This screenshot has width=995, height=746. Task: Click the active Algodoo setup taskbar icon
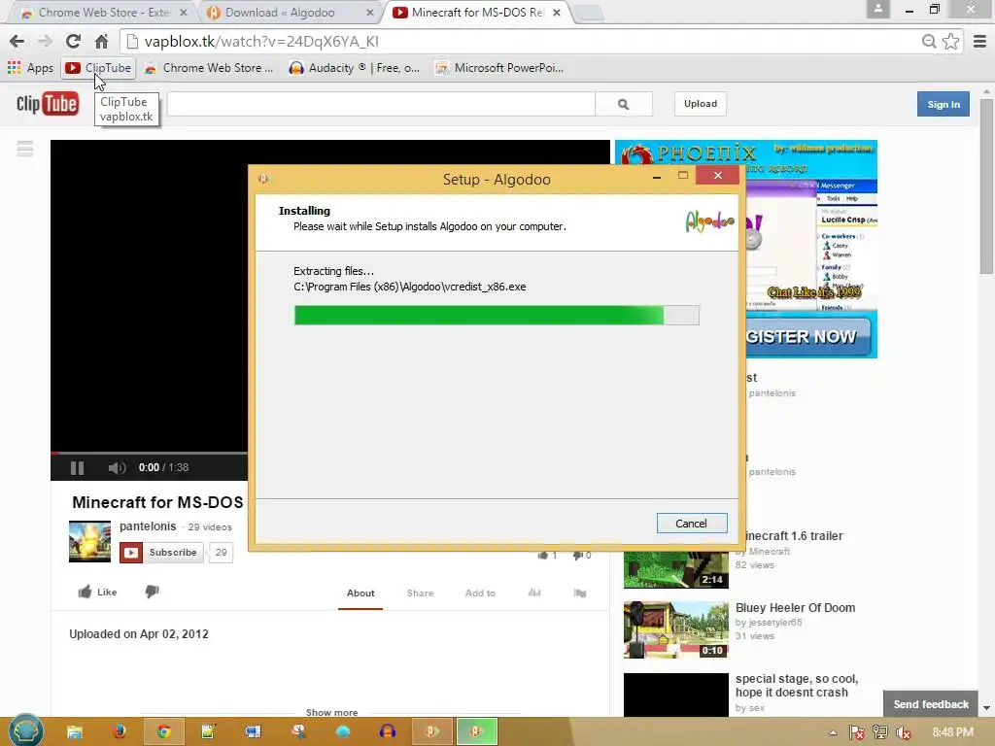pos(476,732)
